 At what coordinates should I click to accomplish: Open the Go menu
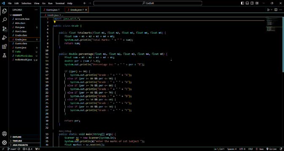coord(44,3)
